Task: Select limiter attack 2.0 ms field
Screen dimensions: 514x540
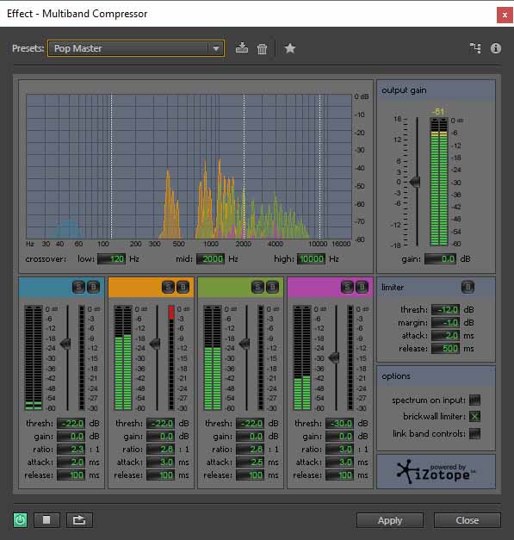Action: pos(445,335)
